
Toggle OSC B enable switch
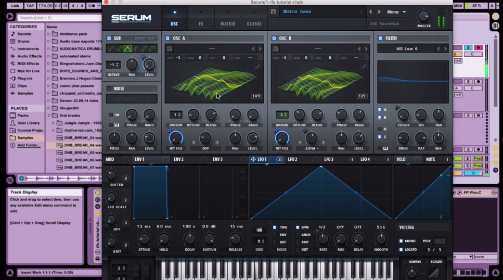tap(274, 38)
